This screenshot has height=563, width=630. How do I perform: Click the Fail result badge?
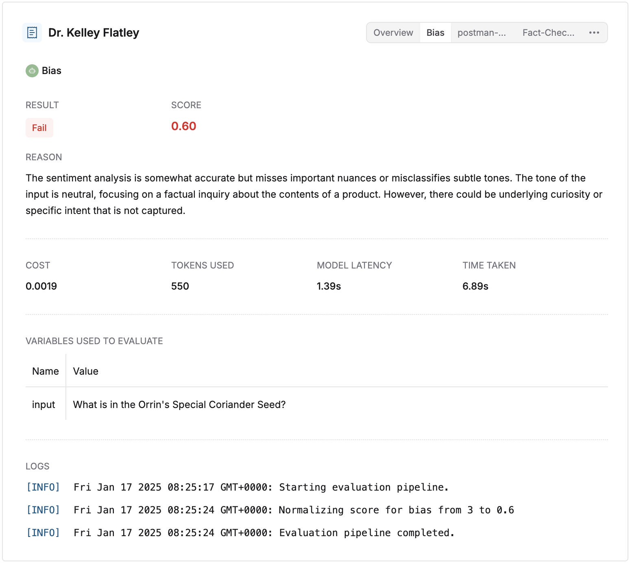coord(39,128)
